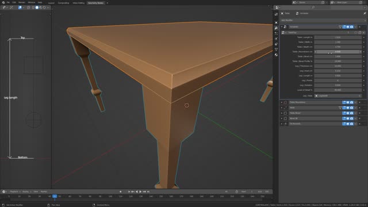Open the Playback popover in timeline
This screenshot has height=207, width=368.
point(15,191)
